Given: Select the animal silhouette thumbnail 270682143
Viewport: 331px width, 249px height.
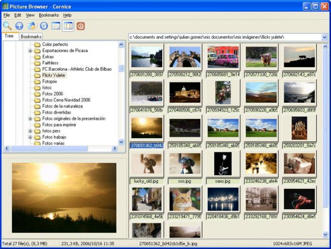Looking at the screenshot, I should coord(299,57).
